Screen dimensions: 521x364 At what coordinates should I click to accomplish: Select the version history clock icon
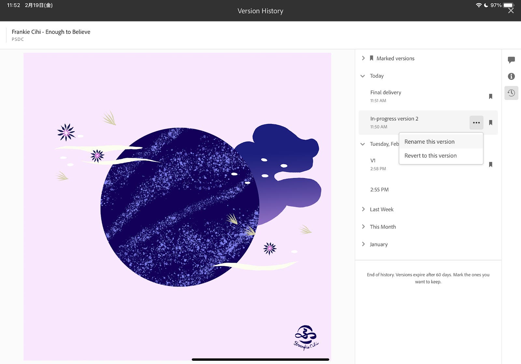[x=511, y=93]
